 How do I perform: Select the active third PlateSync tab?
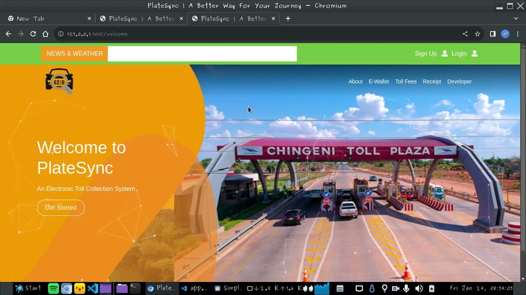coord(233,18)
